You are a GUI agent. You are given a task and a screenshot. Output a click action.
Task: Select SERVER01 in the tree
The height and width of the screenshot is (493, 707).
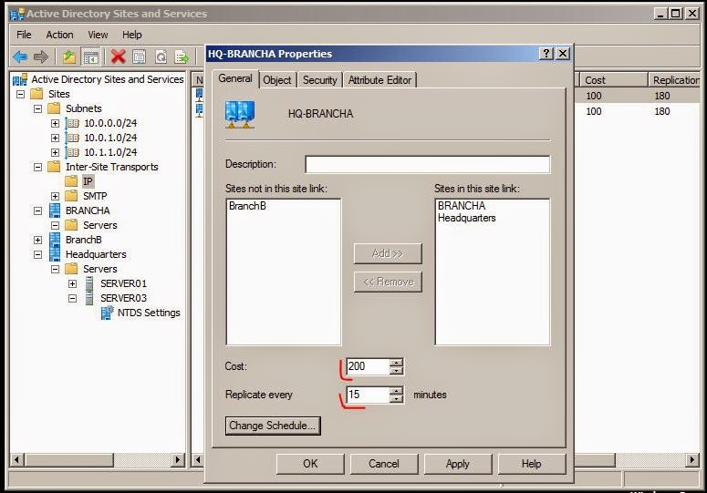123,283
